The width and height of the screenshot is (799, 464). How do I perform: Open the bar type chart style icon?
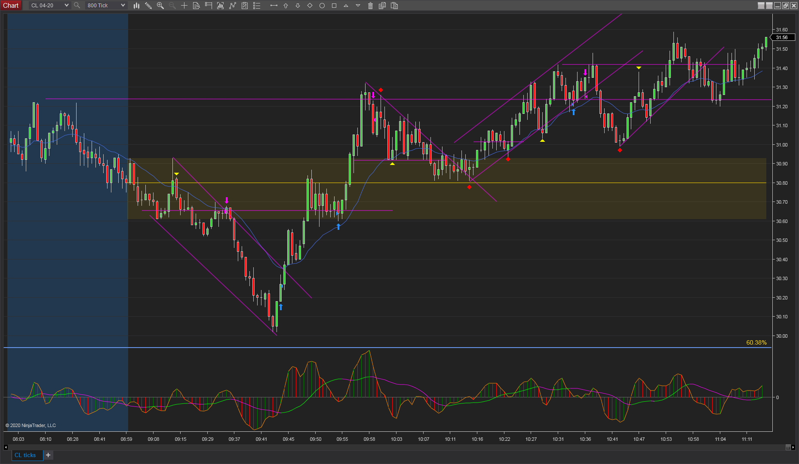pos(136,6)
